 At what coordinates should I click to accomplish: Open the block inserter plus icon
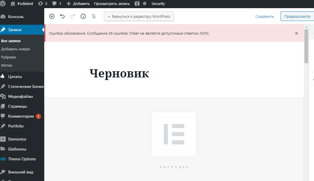point(52,16)
